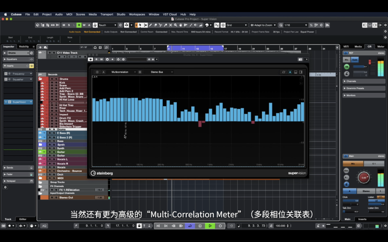
Task: Click Control Room Mix button for Main
Action: (x=353, y=164)
